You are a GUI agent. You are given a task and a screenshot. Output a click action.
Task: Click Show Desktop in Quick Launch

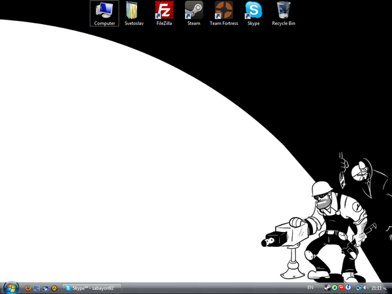[37, 288]
